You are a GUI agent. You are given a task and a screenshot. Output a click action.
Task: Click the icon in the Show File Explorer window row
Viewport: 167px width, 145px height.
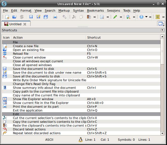[5, 99]
